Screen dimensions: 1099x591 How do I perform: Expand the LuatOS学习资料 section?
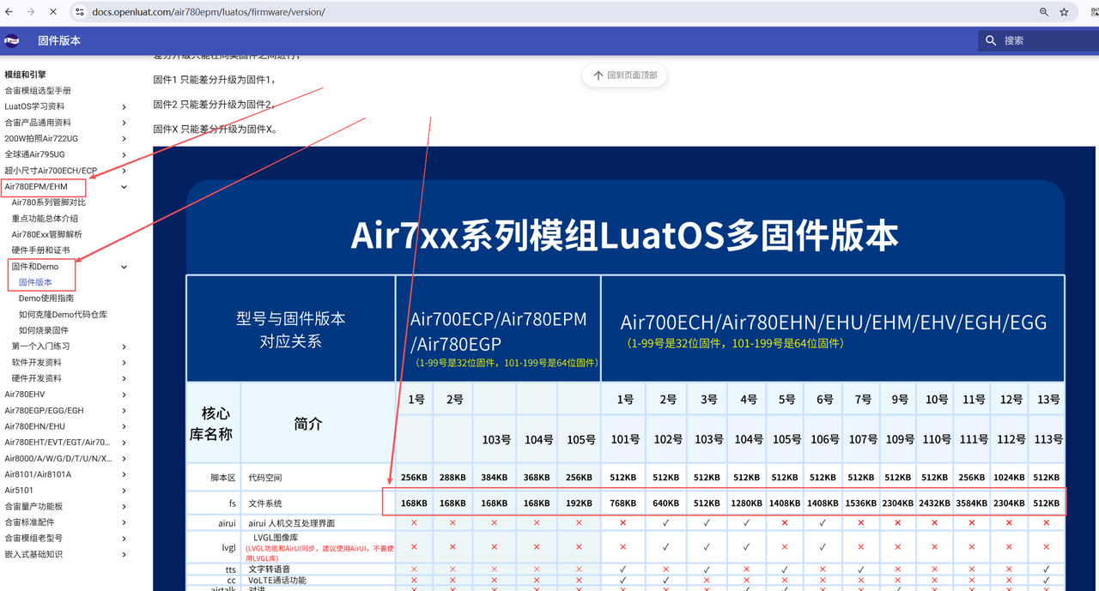[x=124, y=107]
